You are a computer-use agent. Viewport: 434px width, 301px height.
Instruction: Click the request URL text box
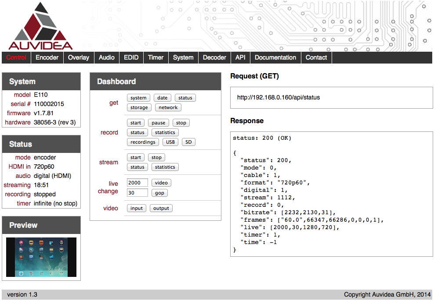tap(332, 97)
